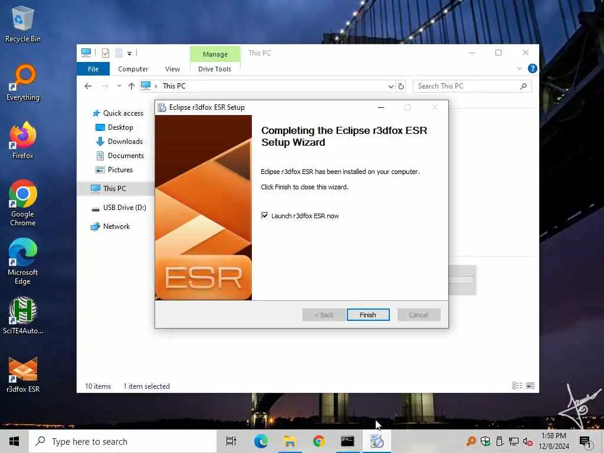Open Task View on the taskbar
The width and height of the screenshot is (604, 453).
[x=231, y=441]
